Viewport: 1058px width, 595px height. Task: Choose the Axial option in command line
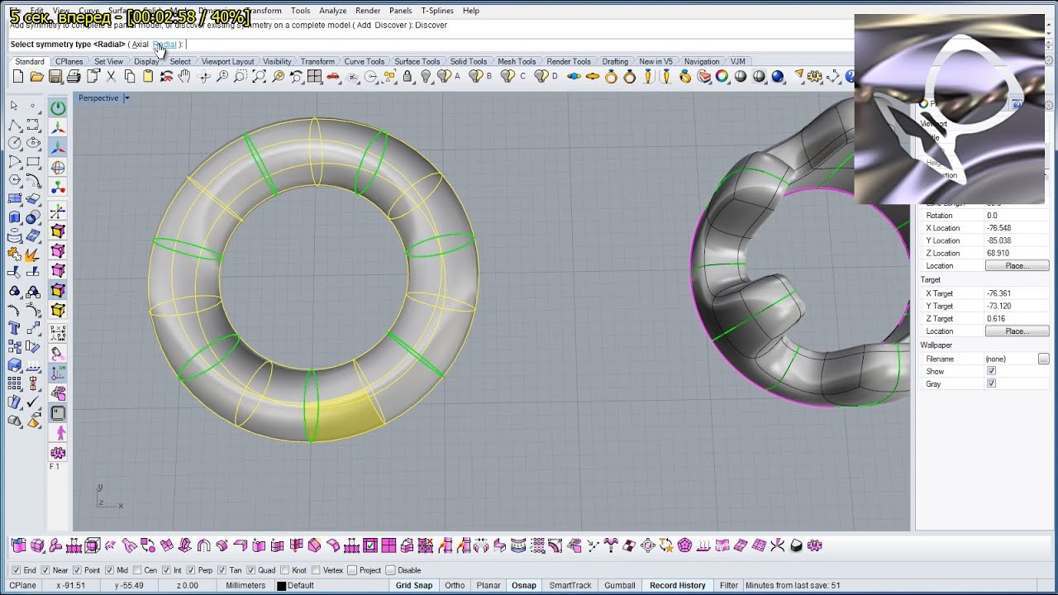[x=140, y=45]
